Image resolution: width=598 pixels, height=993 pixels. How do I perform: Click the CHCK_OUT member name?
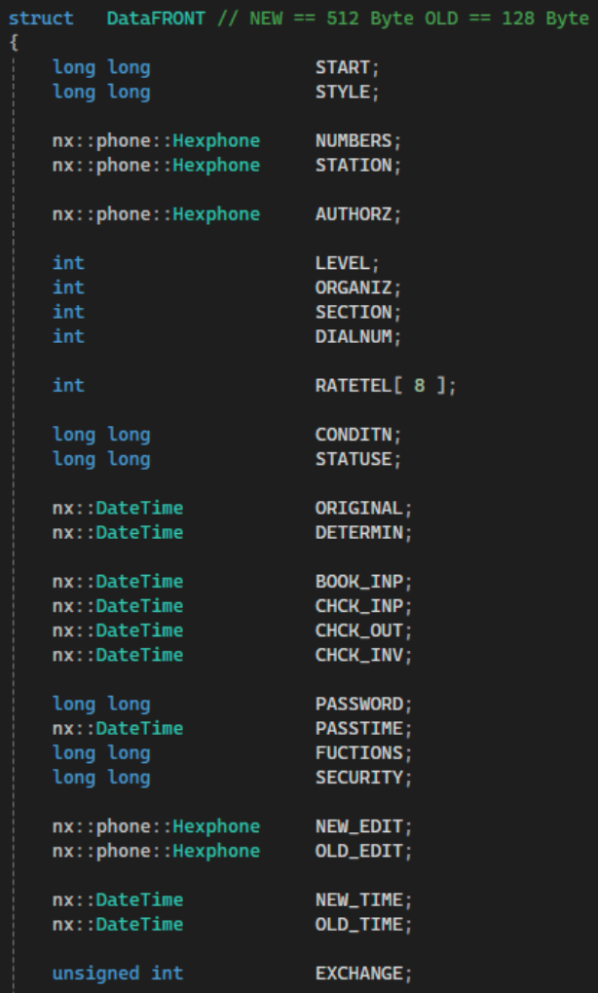[358, 630]
